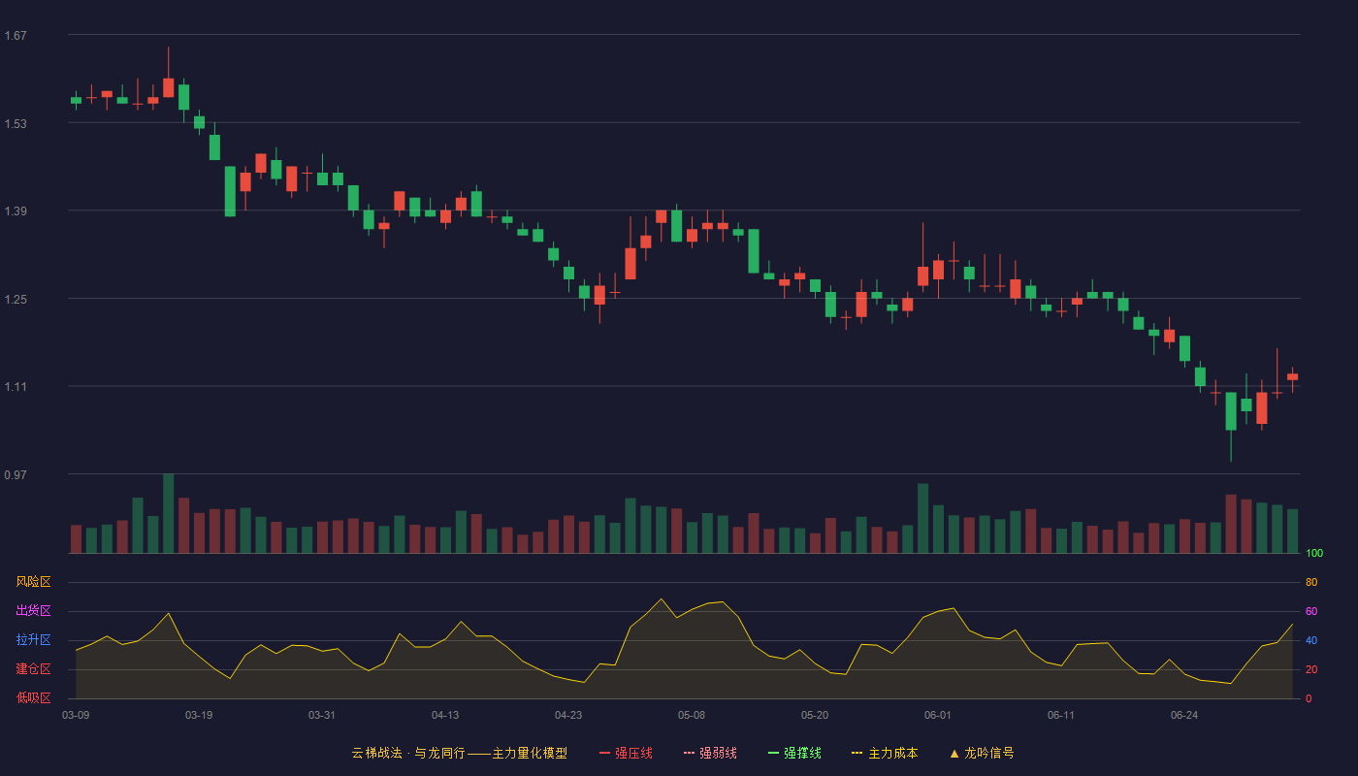Click the 05-08 date axis label
1358x776 pixels.
(x=692, y=715)
